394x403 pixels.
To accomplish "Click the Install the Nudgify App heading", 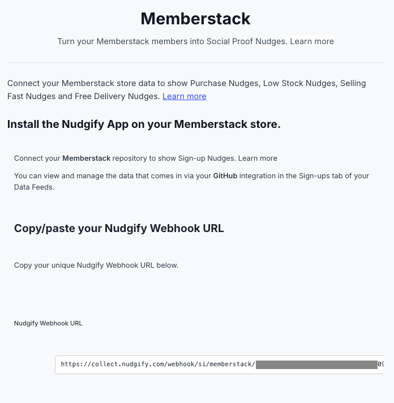I will (x=144, y=124).
